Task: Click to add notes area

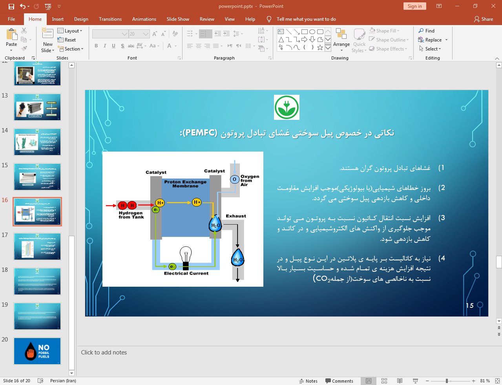Action: point(104,352)
